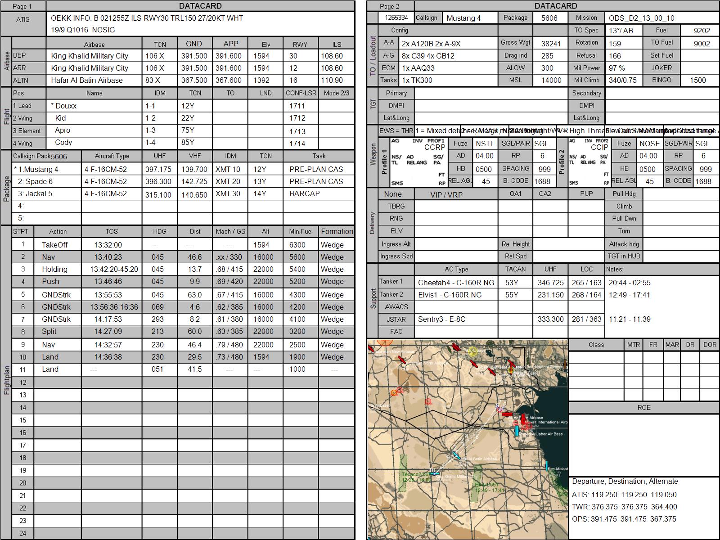Click steerpoint 9 Mach/GS .79 / 480

pos(230,345)
